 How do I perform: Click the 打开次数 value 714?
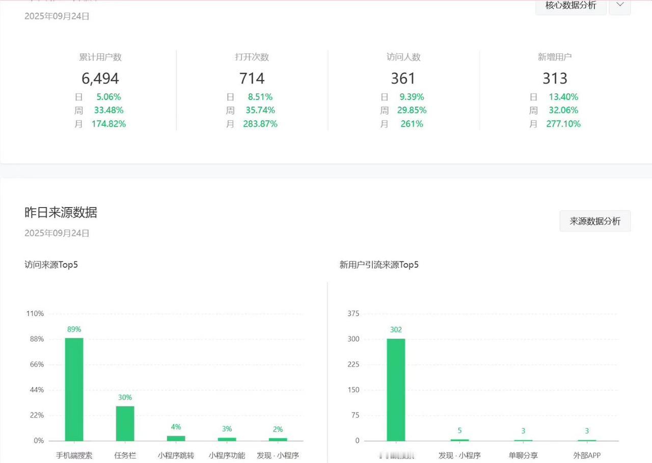click(x=252, y=78)
